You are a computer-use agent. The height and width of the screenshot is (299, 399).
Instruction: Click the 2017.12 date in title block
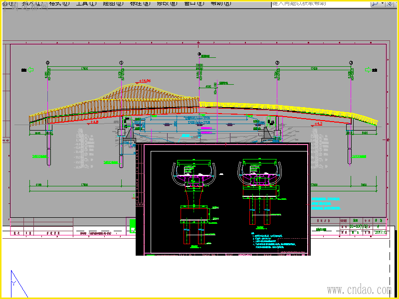(x=381, y=232)
